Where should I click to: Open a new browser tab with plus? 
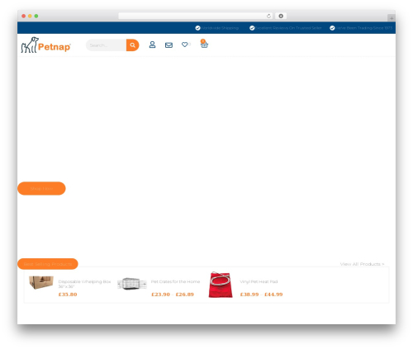pos(392,18)
